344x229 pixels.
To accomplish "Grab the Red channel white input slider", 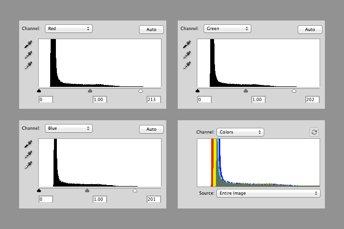I will 141,91.
